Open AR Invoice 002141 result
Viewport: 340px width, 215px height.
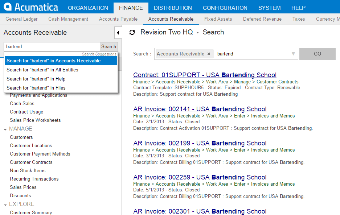click(200, 109)
